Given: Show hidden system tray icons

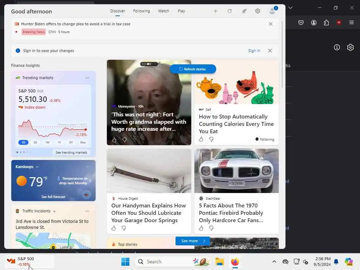Looking at the screenshot, I should point(274,262).
